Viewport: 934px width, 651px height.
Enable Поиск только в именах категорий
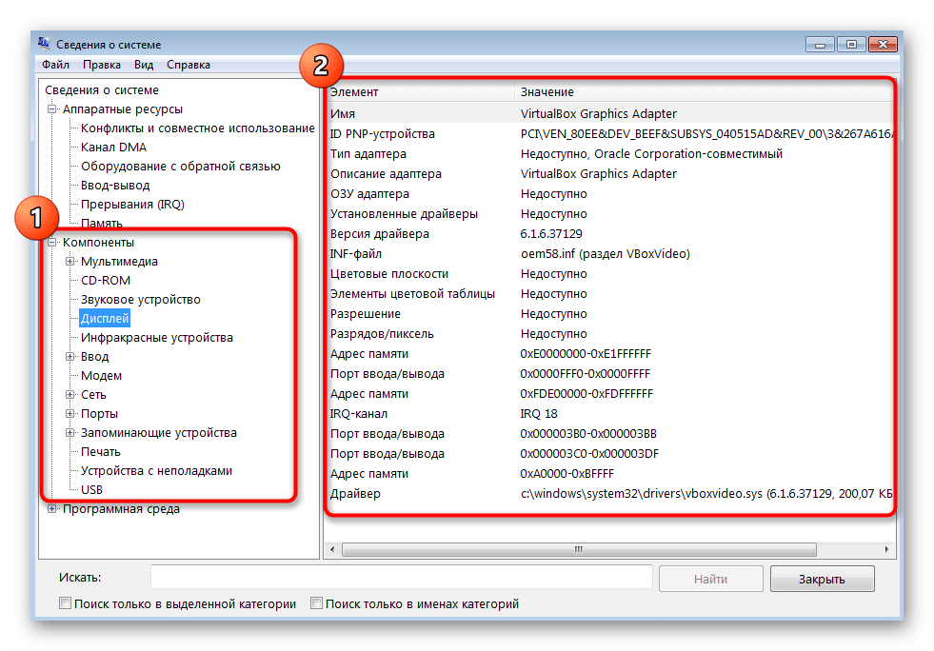(x=316, y=603)
